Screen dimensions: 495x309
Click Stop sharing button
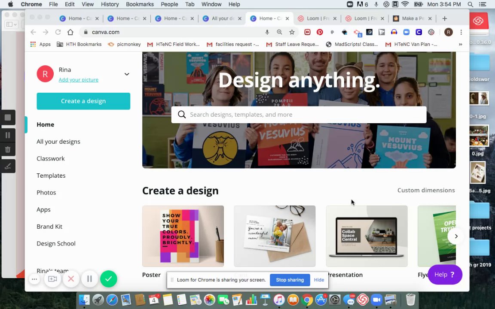pyautogui.click(x=290, y=280)
